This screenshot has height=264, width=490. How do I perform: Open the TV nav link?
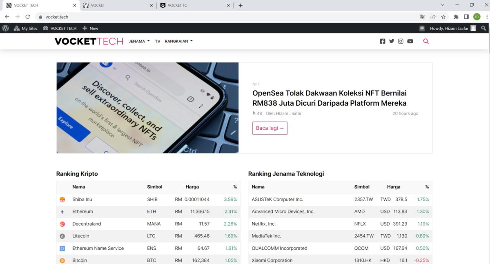(x=158, y=41)
